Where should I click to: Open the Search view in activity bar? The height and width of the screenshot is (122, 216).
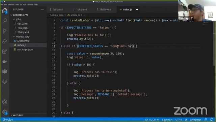coord(5,21)
